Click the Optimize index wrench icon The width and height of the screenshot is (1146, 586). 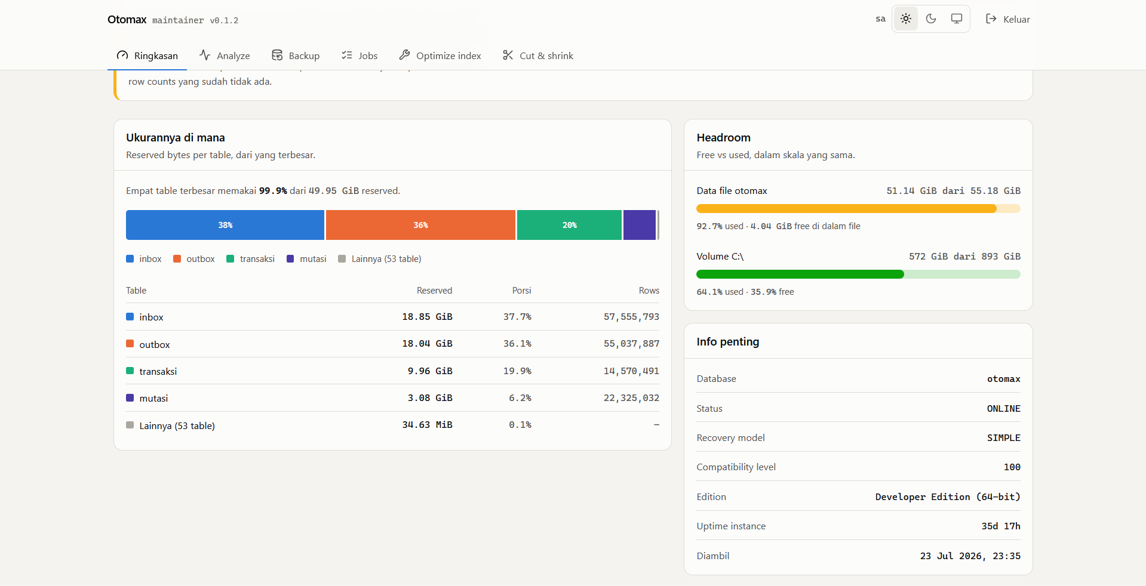(404, 55)
